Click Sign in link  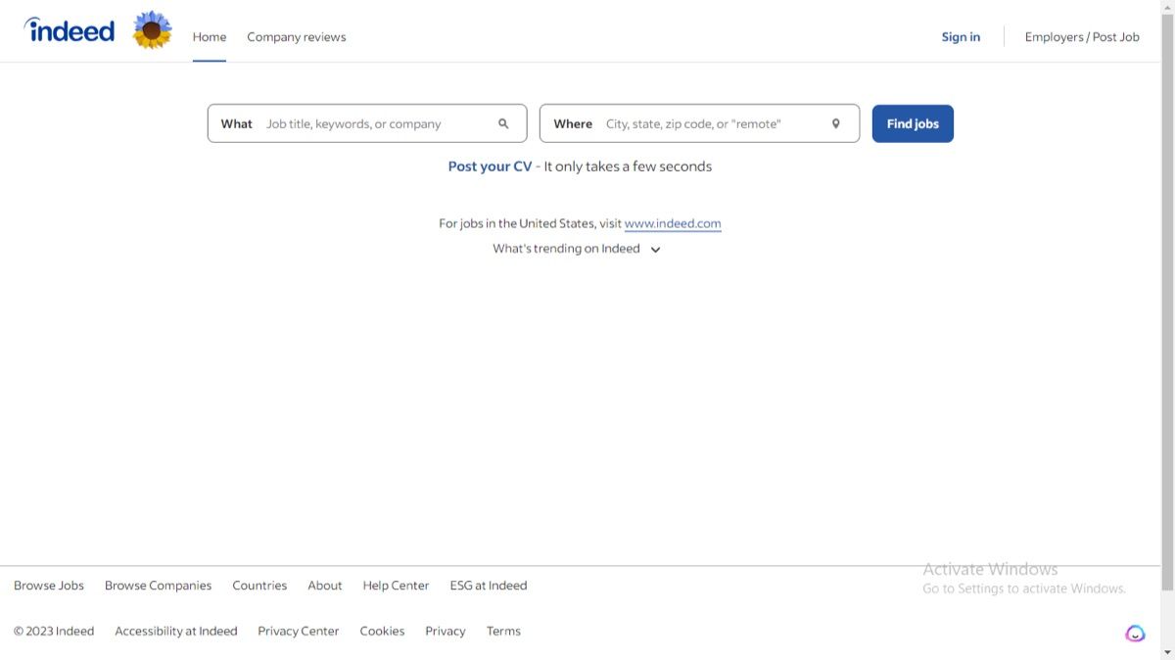point(961,37)
